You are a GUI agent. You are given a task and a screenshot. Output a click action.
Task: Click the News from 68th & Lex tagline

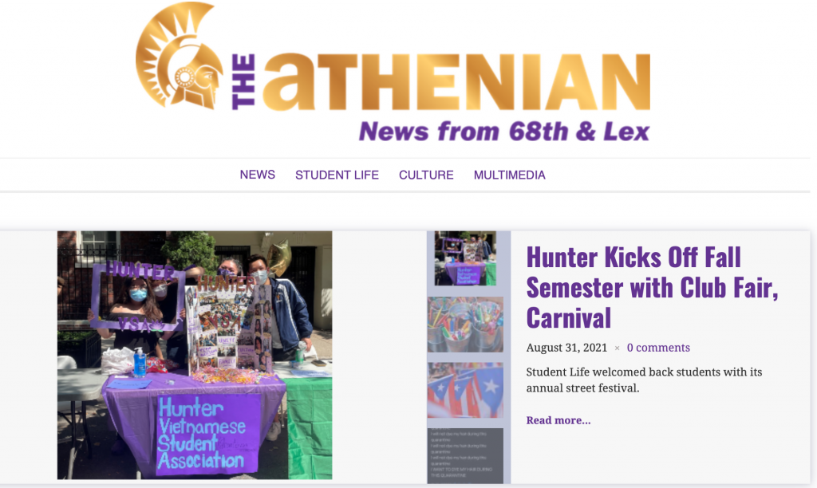(x=504, y=132)
